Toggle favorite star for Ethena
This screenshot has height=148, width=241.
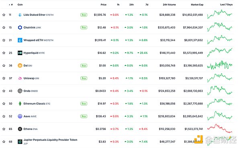(x=4, y=129)
